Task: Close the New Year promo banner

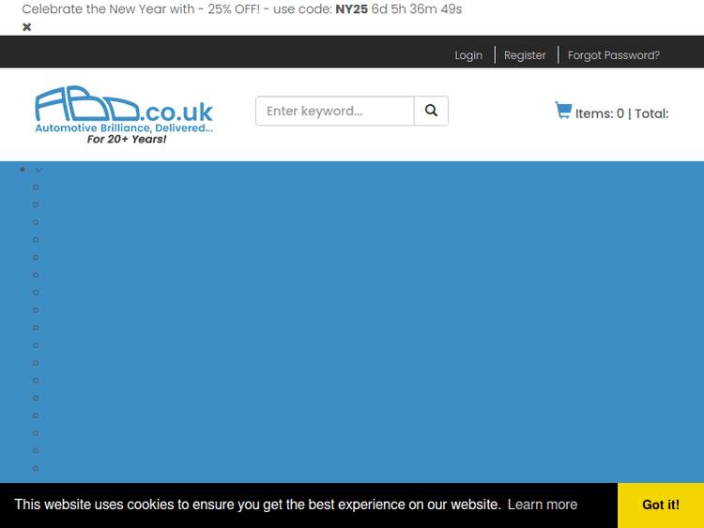Action: pyautogui.click(x=27, y=27)
